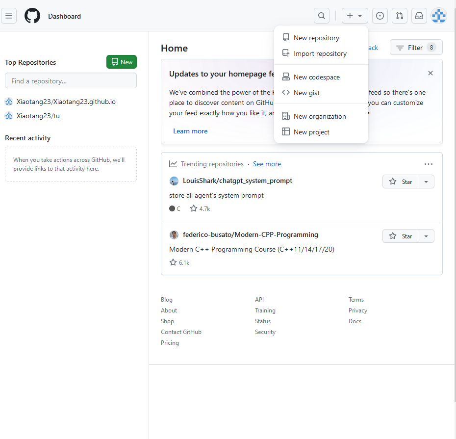This screenshot has width=456, height=439.
Task: Choose New gist menu entry
Action: [321, 93]
